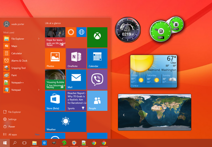Open the Weather tile
Screen dimensions: 212x147
(66, 122)
